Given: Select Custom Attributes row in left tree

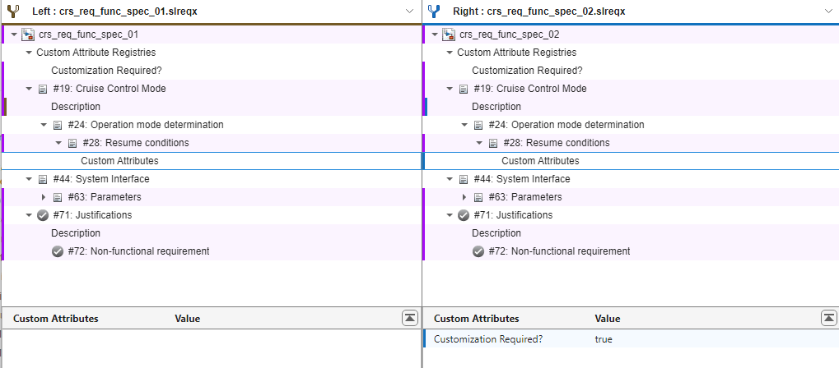Looking at the screenshot, I should point(119,161).
